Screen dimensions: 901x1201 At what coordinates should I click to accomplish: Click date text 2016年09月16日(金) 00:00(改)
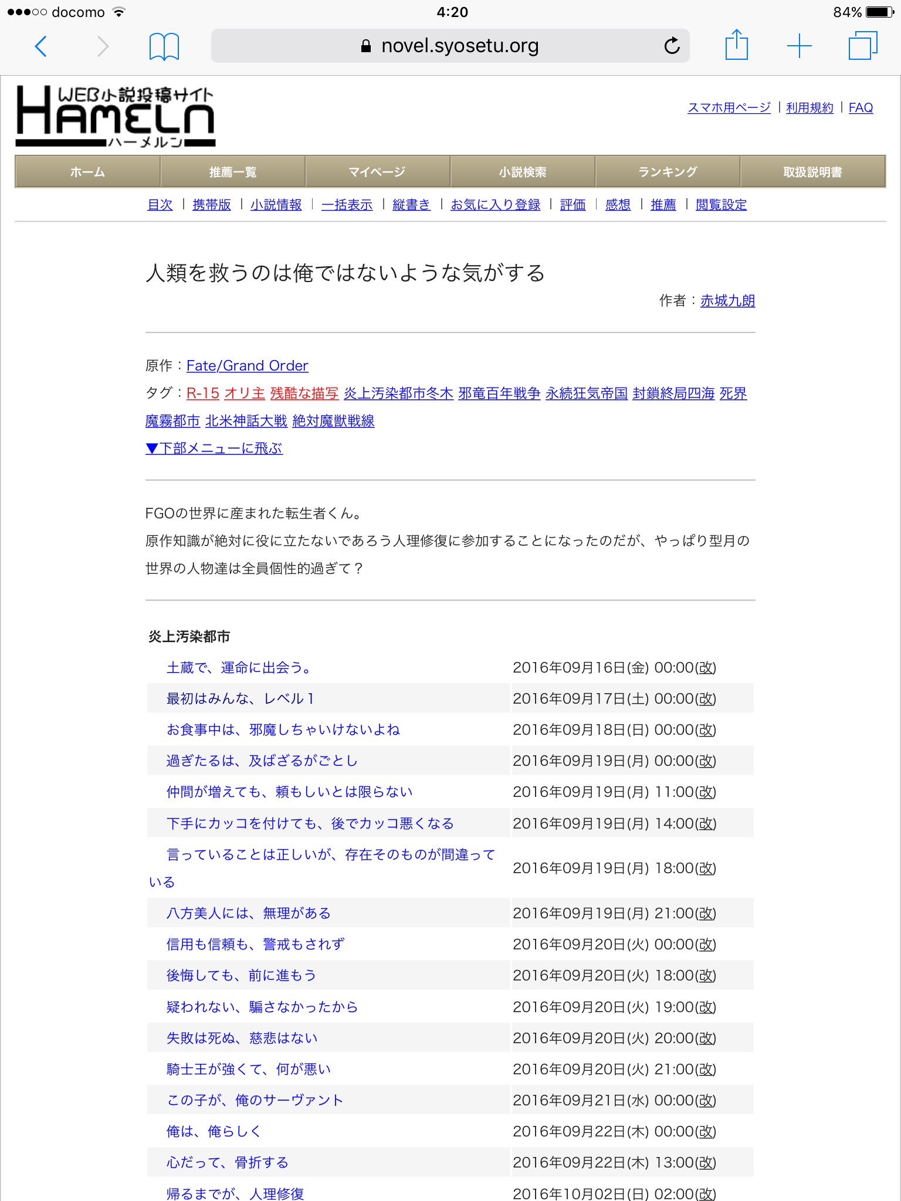click(x=615, y=668)
